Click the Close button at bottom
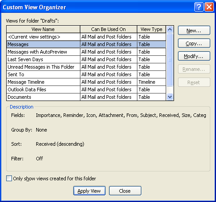The image size is (216, 202). [125, 191]
